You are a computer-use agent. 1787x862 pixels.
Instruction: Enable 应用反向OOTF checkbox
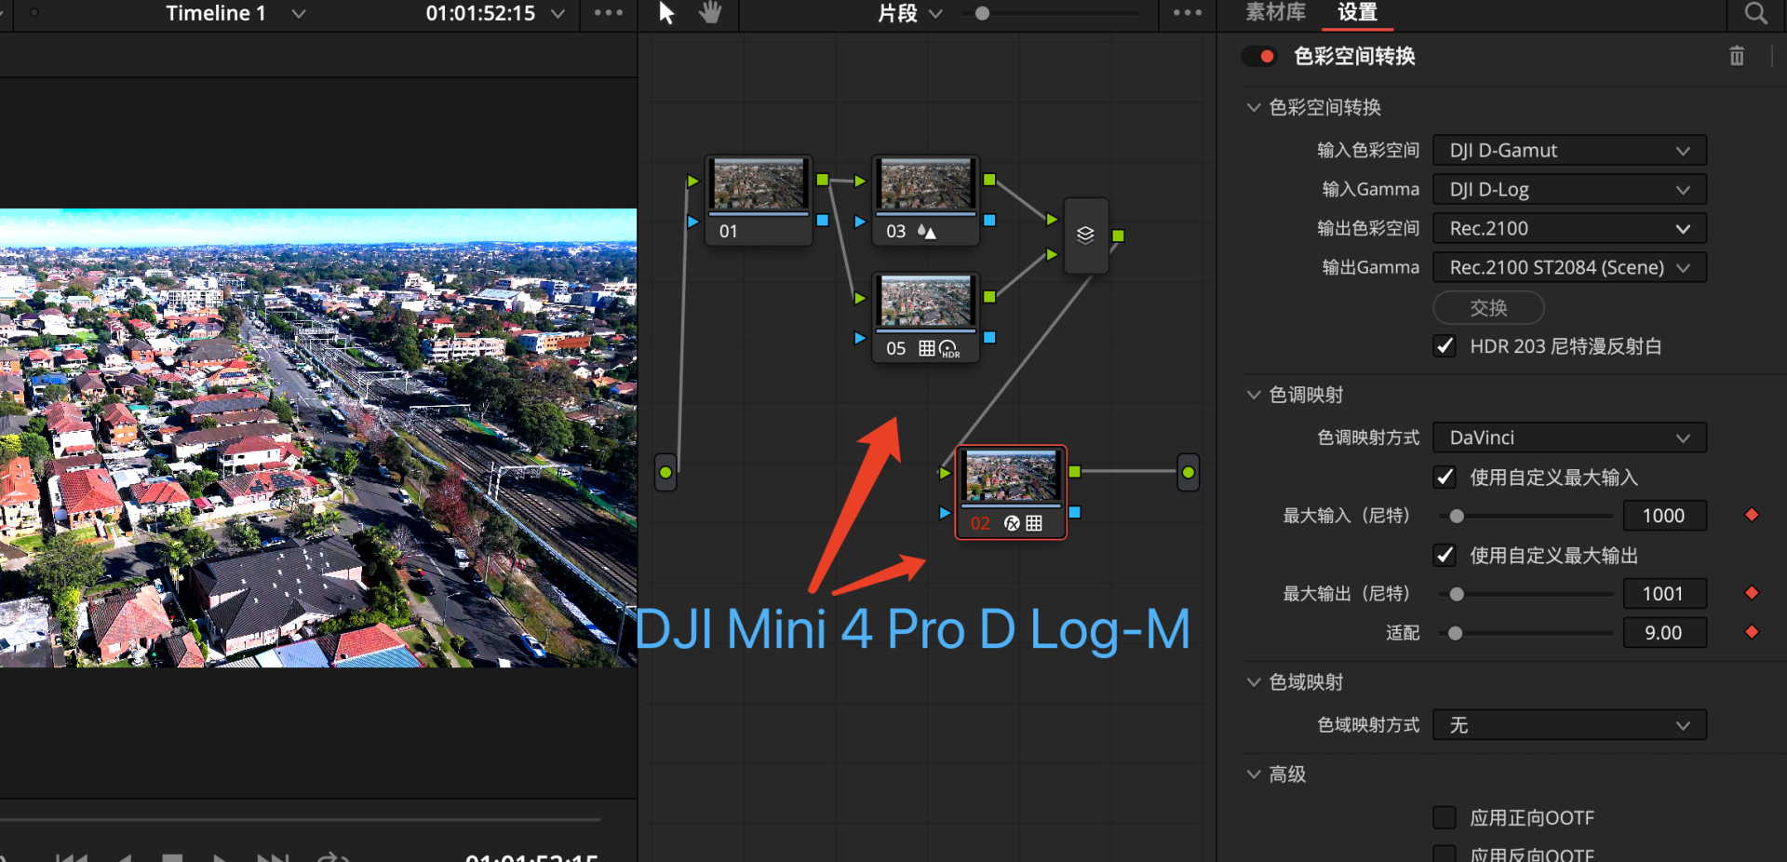tap(1444, 854)
